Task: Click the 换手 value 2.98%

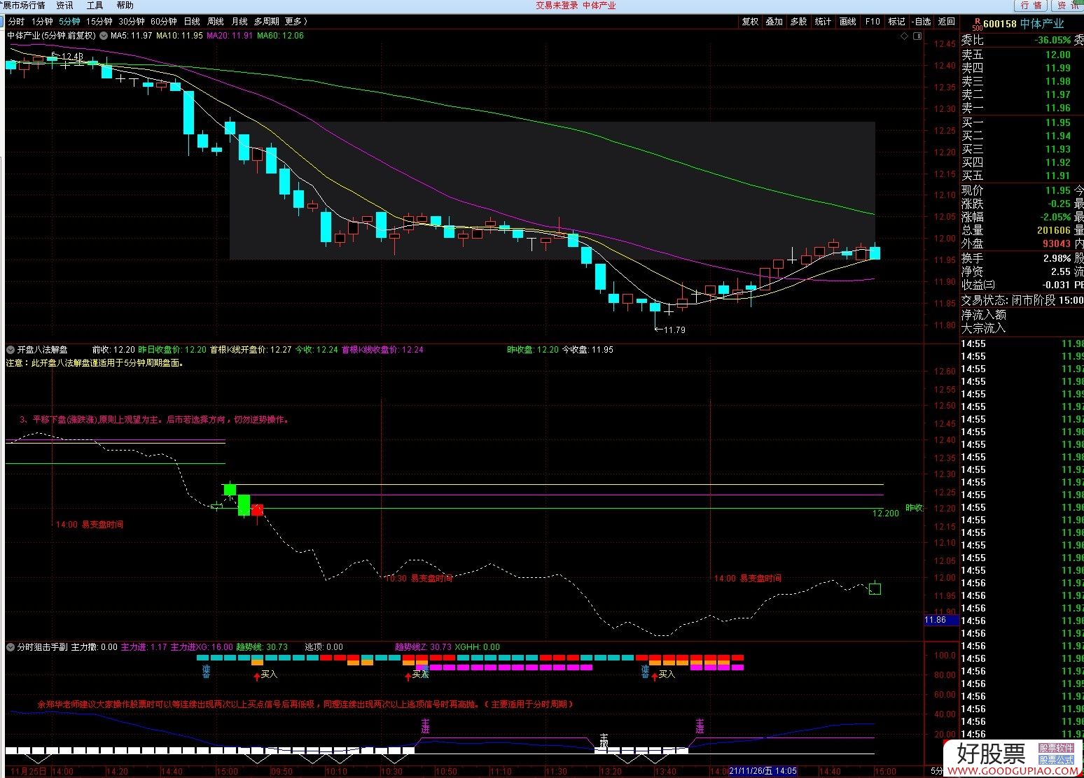Action: 1057,258
